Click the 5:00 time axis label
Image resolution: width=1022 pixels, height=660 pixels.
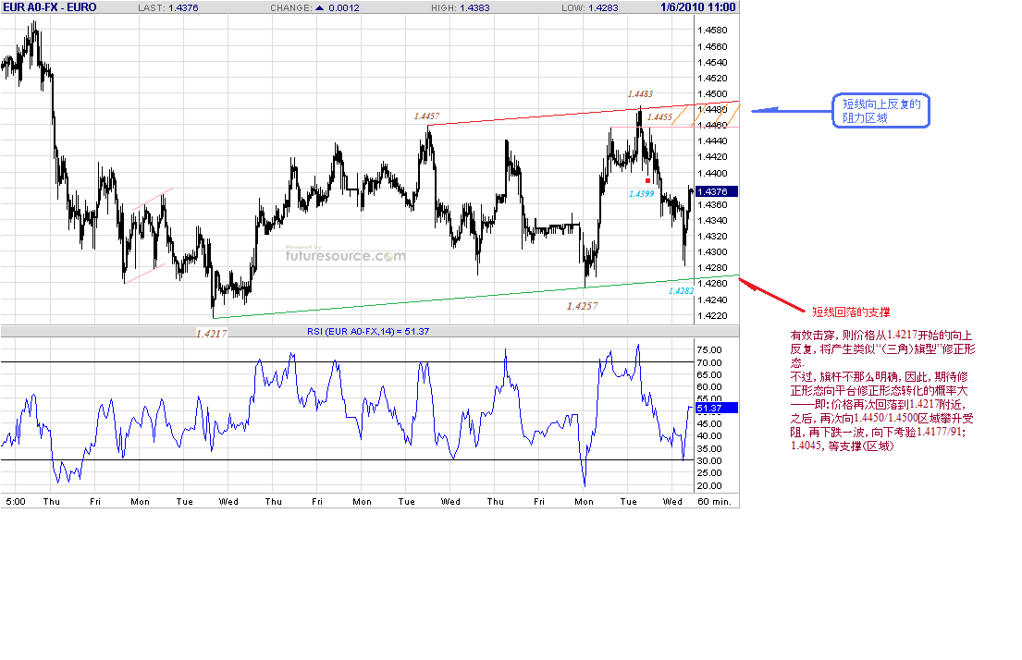point(16,501)
